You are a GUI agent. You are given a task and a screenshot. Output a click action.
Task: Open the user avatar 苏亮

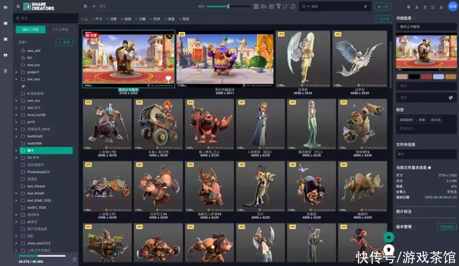pyautogui.click(x=453, y=6)
